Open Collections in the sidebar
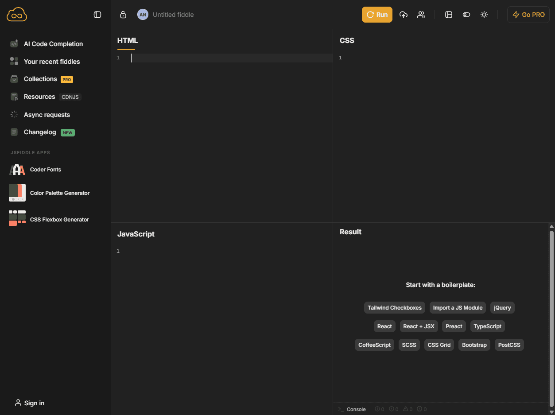Image resolution: width=555 pixels, height=415 pixels. pos(40,79)
